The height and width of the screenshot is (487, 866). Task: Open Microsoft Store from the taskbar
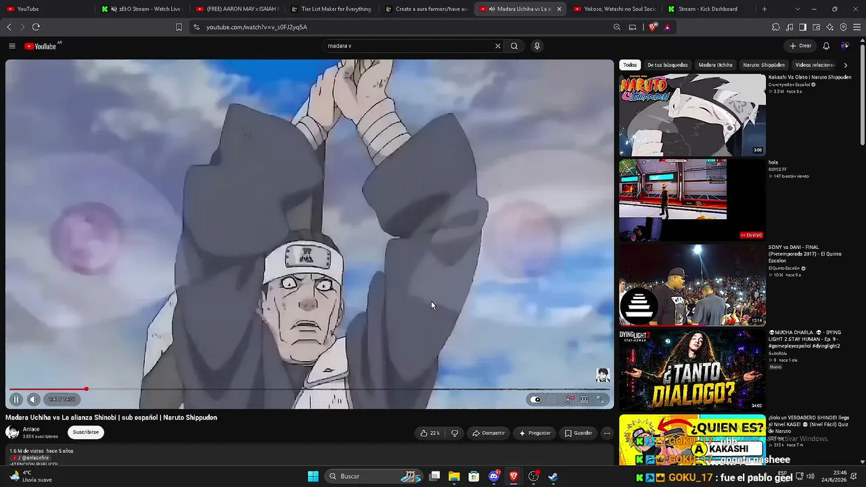(474, 476)
